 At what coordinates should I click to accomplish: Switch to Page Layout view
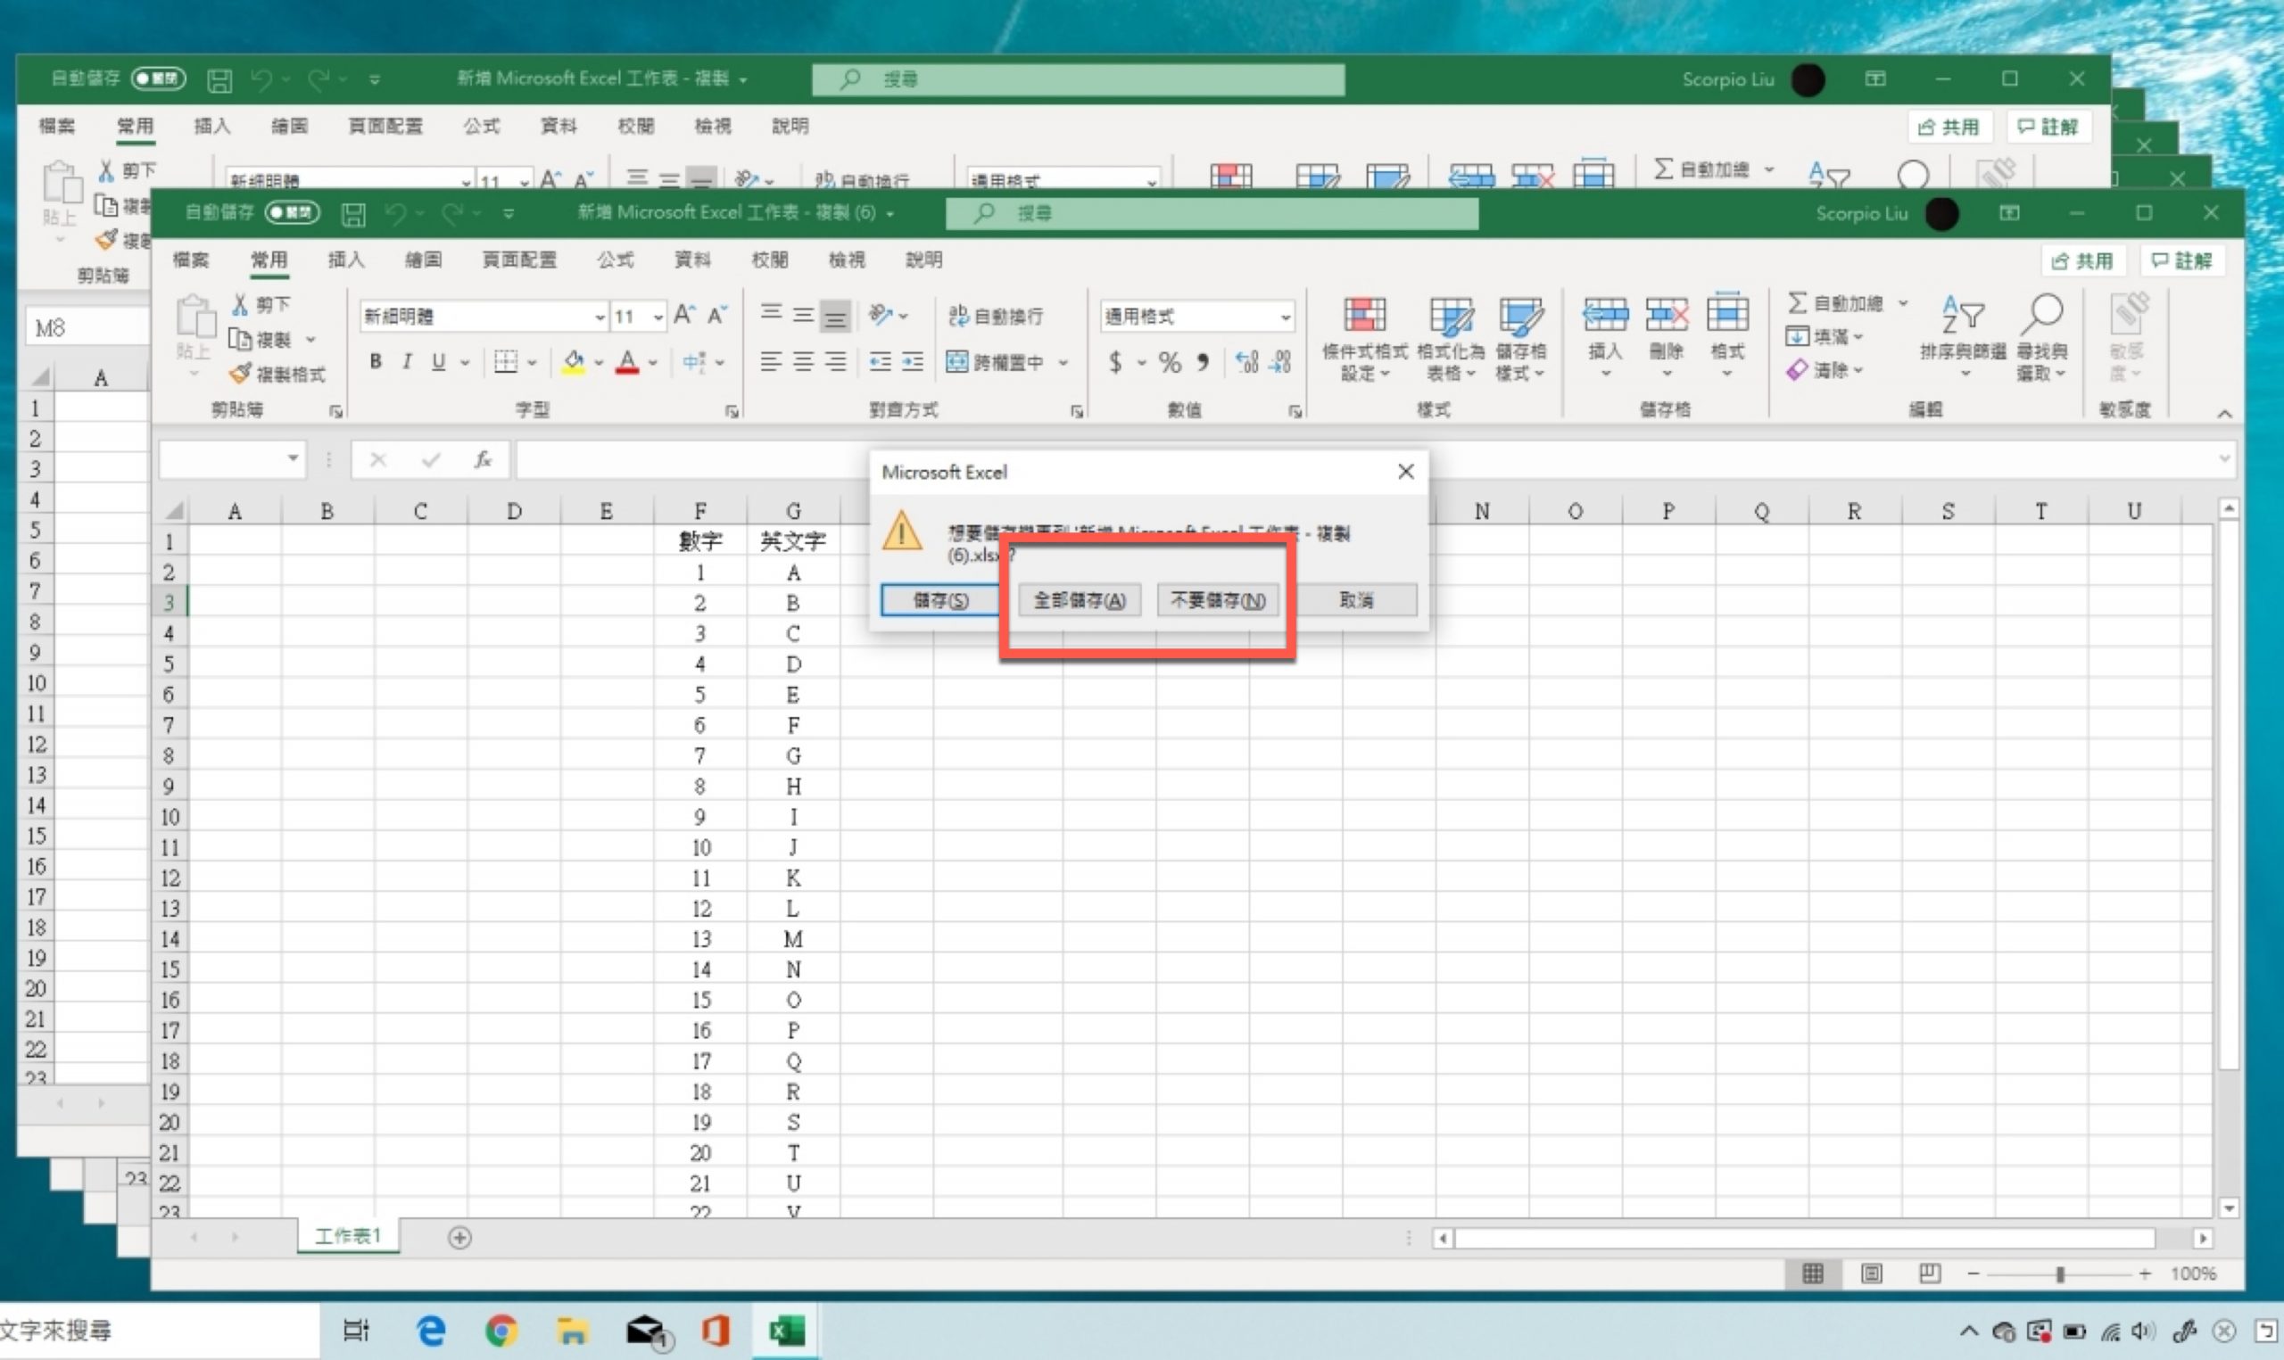1872,1273
